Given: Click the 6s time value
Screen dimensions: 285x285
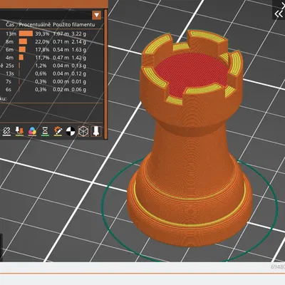Looking at the screenshot, I should pyautogui.click(x=9, y=89).
